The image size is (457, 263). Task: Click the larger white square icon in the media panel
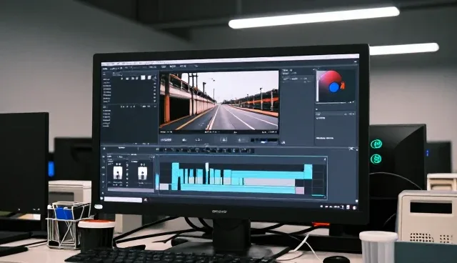pos(143,78)
